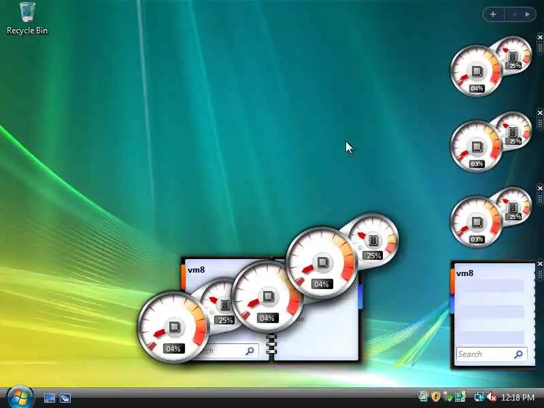
Task: Close the sidebar Contacts gadget
Action: (x=540, y=264)
